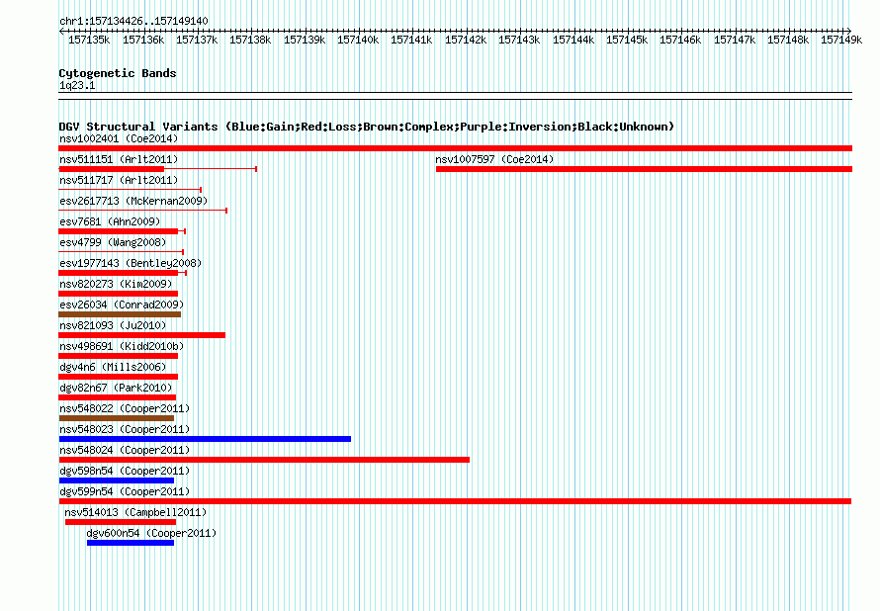Select the brown esv26034 complex bar
The height and width of the screenshot is (611, 880).
click(120, 314)
